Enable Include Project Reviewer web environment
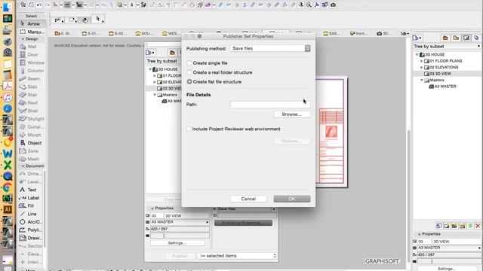The width and height of the screenshot is (483, 271). [189, 129]
